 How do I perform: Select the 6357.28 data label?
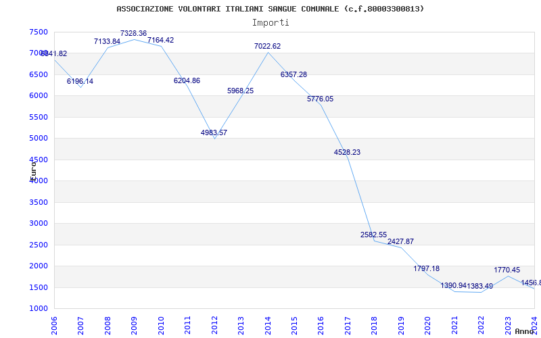[x=293, y=74]
